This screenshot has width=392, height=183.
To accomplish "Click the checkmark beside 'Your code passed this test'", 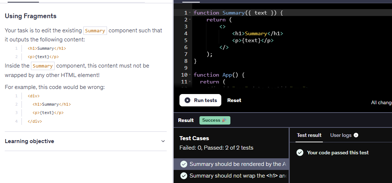I will click(300, 152).
